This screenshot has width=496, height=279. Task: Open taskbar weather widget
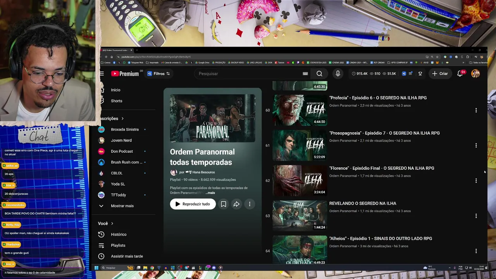[429, 268]
